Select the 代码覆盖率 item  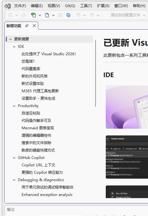(x=31, y=69)
